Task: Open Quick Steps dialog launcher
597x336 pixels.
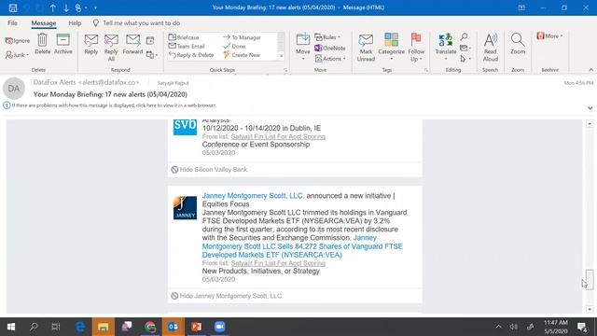Action: 285,70
